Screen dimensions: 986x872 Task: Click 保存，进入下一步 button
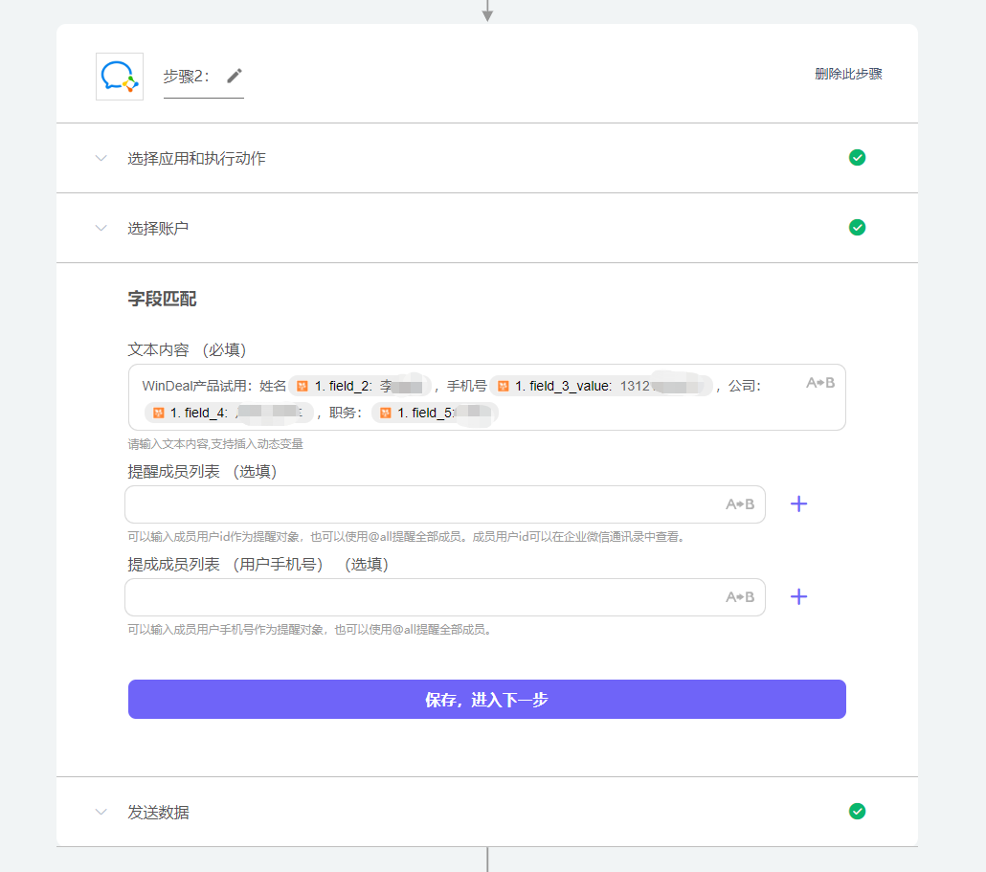[487, 699]
